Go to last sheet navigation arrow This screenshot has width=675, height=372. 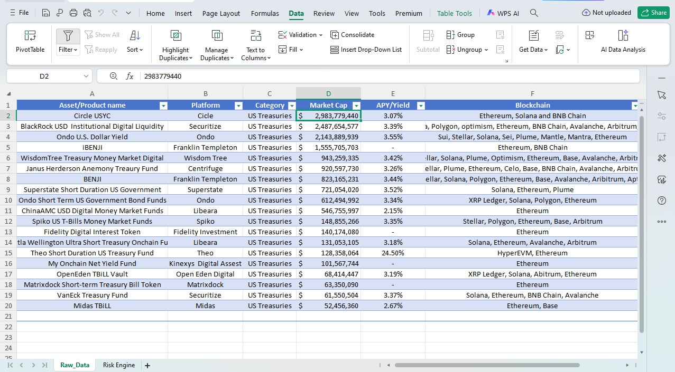click(x=45, y=365)
